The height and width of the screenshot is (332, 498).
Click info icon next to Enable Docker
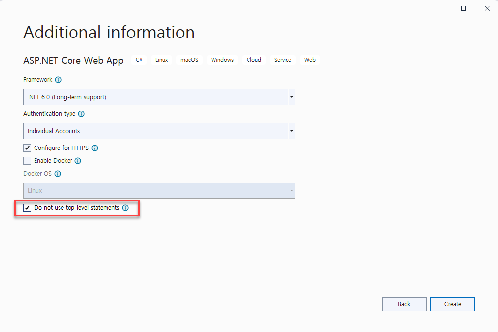78,161
